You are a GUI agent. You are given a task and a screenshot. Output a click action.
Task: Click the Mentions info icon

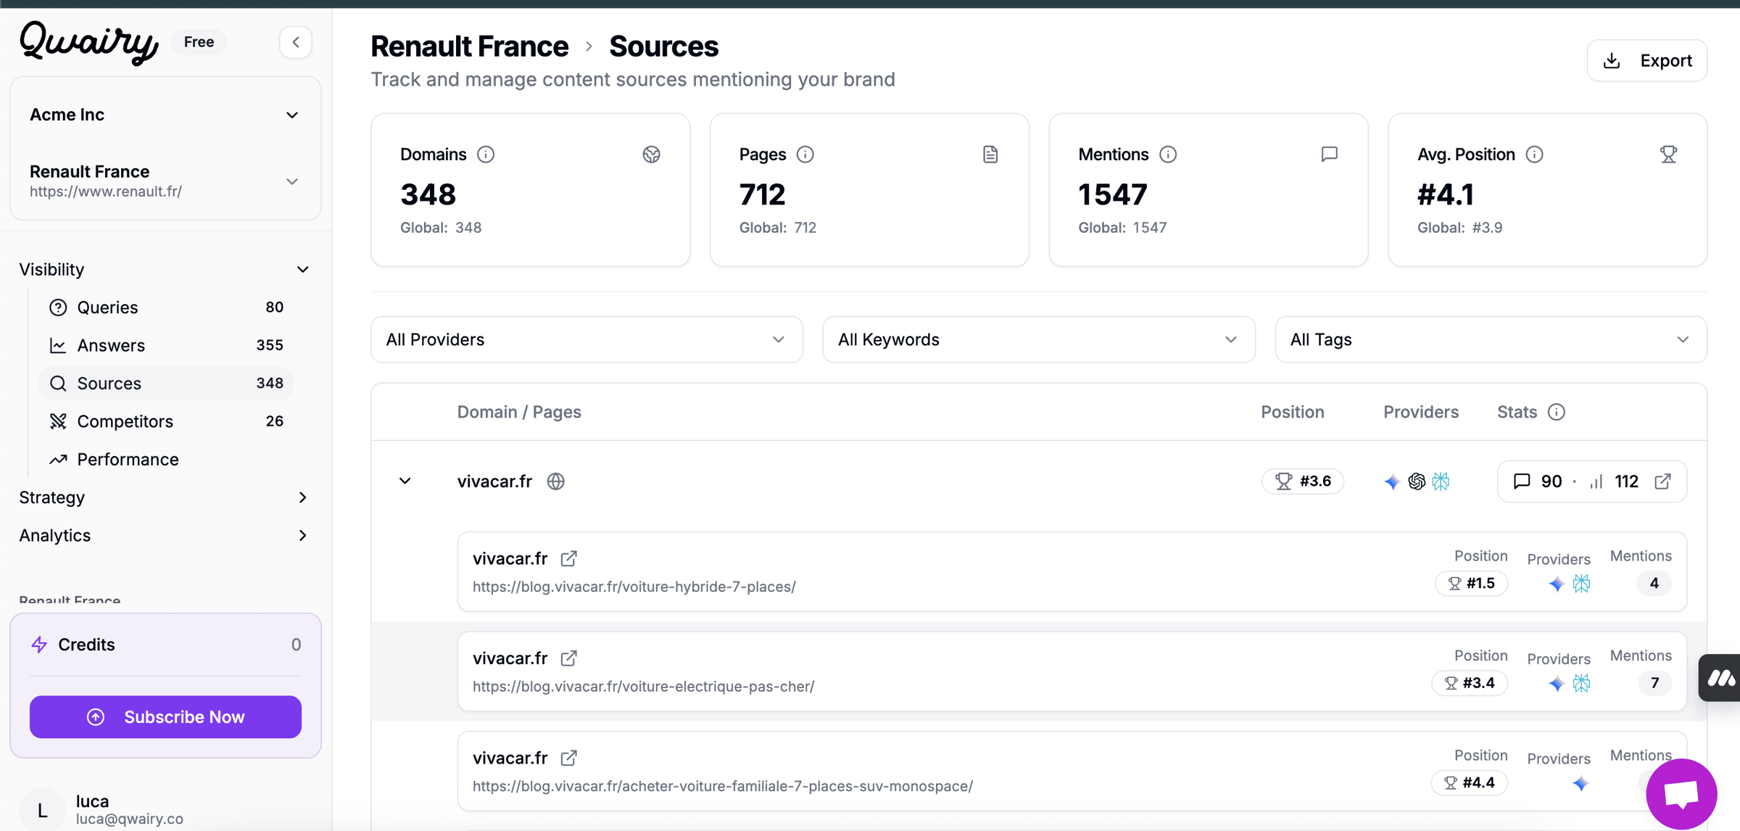point(1168,154)
